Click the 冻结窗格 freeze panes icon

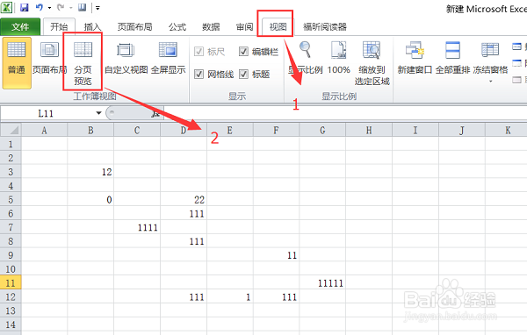[x=490, y=50]
